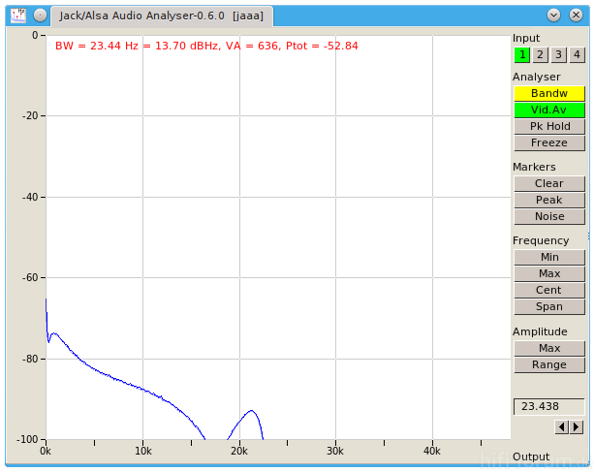Image resolution: width=595 pixels, height=472 pixels.
Task: Select input channel 4
Action: [577, 55]
